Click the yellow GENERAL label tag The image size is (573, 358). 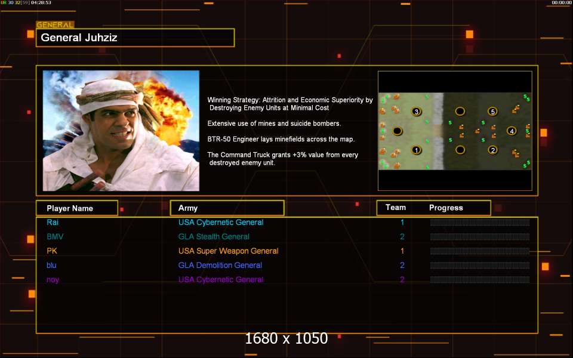(x=55, y=25)
